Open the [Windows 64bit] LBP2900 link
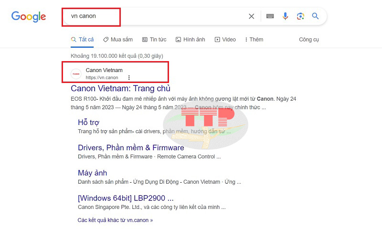The height and width of the screenshot is (229, 382). coord(126,198)
